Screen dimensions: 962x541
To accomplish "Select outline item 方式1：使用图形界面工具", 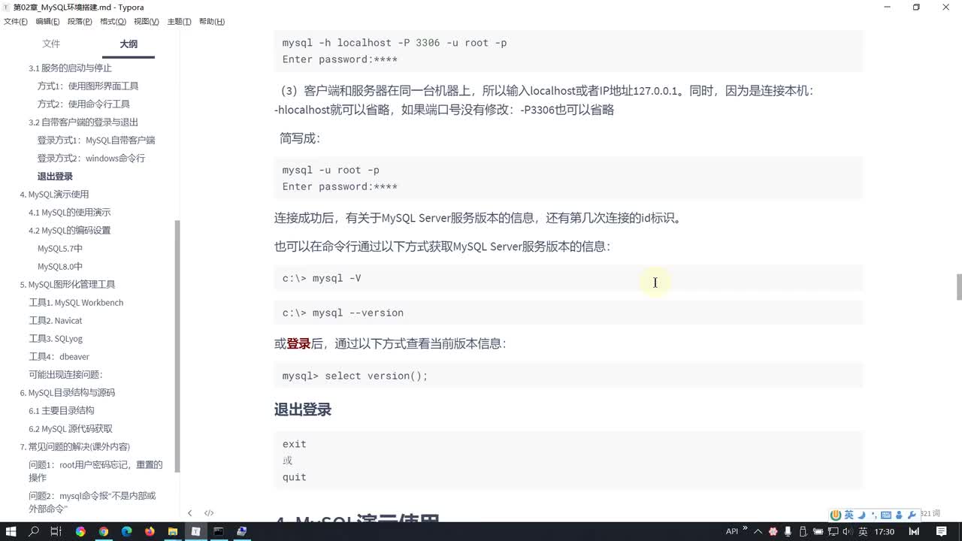I will pos(88,86).
